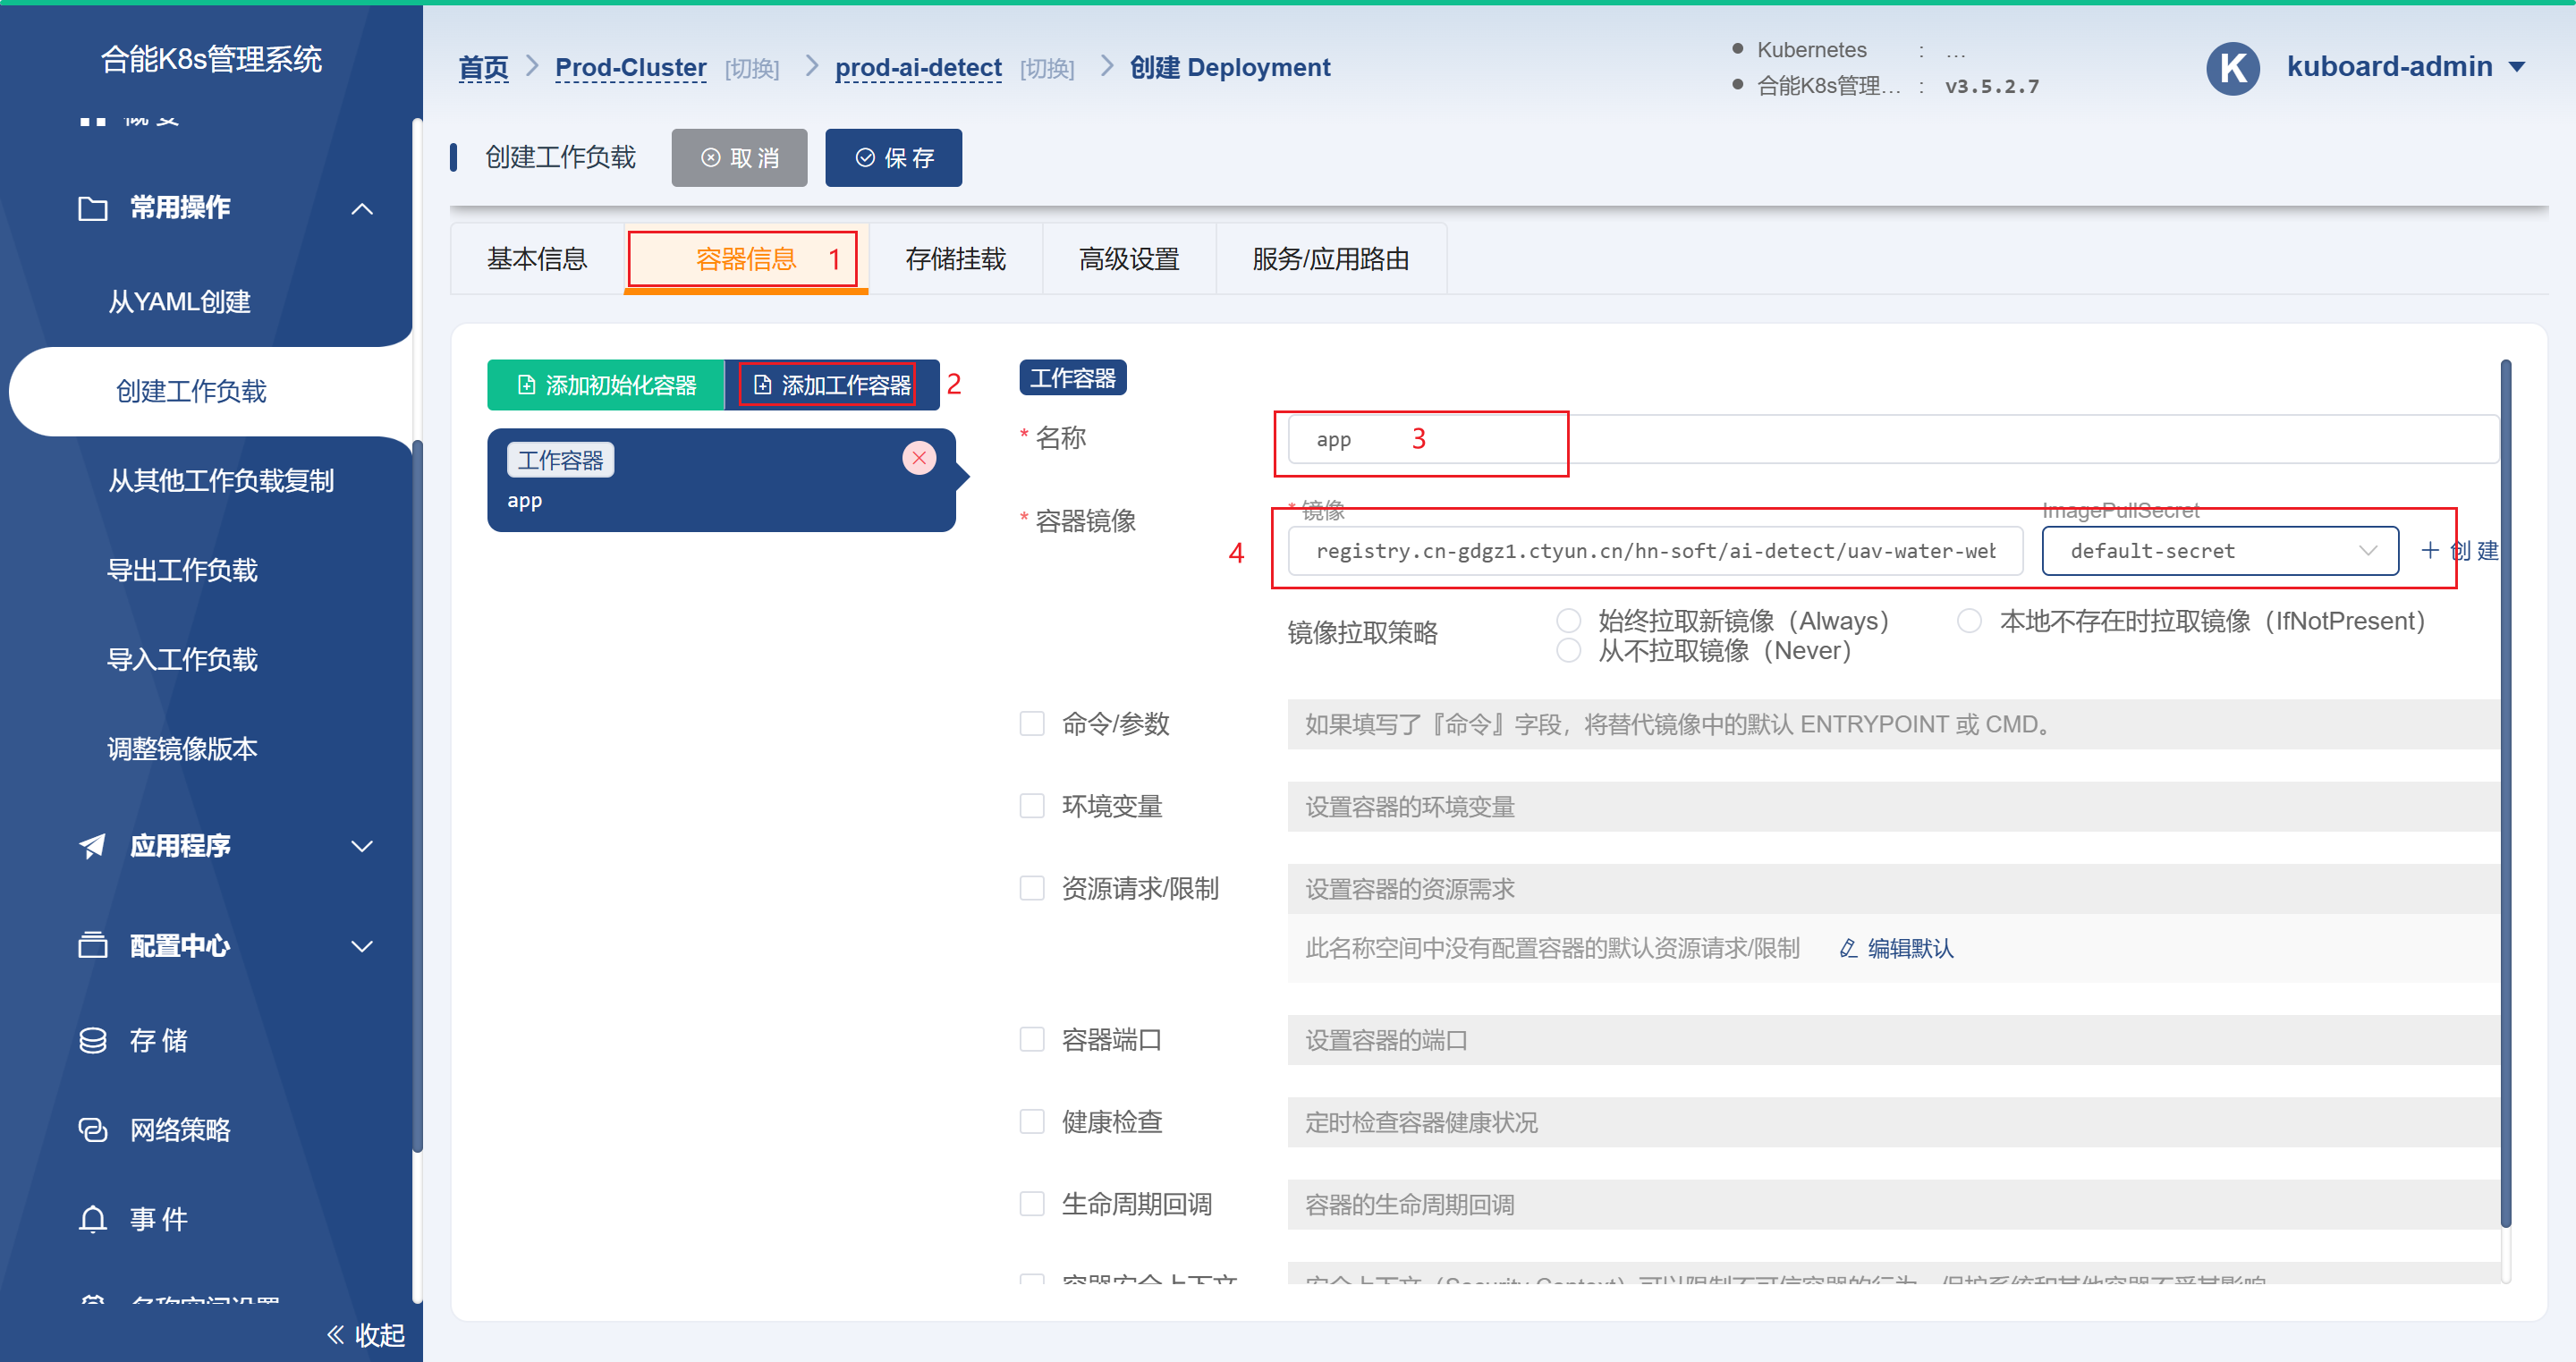This screenshot has width=2576, height=1362.
Task: Switch to the 服务/应用路由 tab
Action: click(x=1331, y=259)
